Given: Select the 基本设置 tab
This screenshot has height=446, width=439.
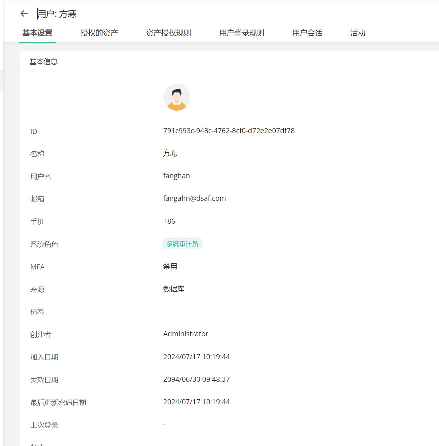Looking at the screenshot, I should point(37,33).
